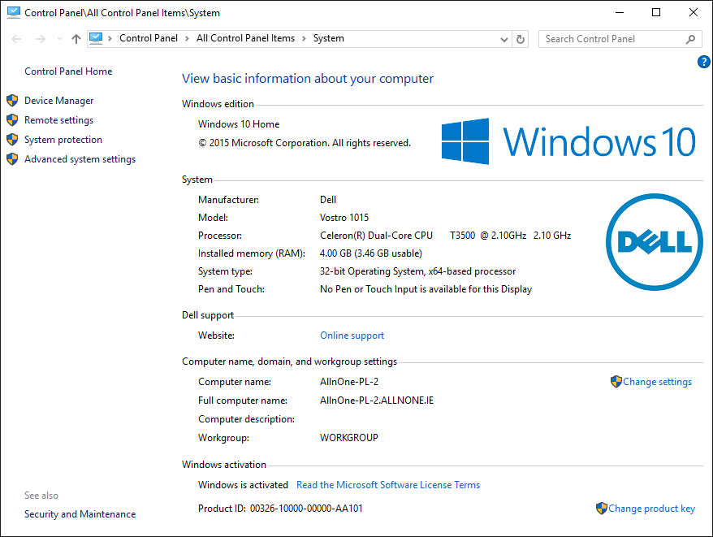Image resolution: width=713 pixels, height=537 pixels.
Task: Click shield icon beside Change product key
Action: (602, 509)
